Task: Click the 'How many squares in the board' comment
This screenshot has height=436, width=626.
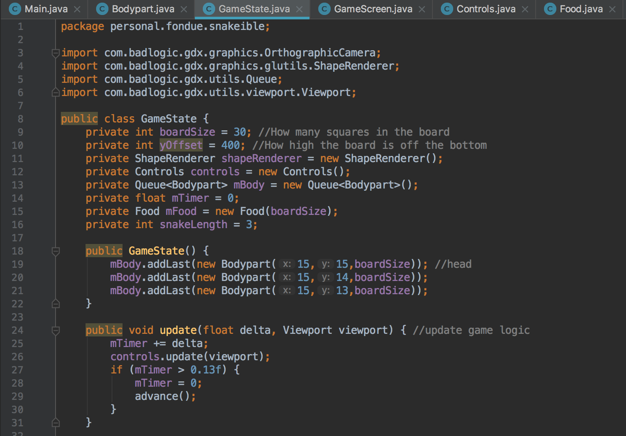Action: (x=354, y=132)
